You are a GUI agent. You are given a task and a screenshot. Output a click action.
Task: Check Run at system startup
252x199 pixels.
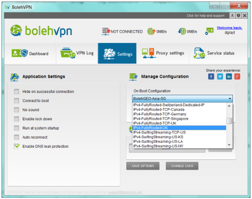tap(16, 128)
